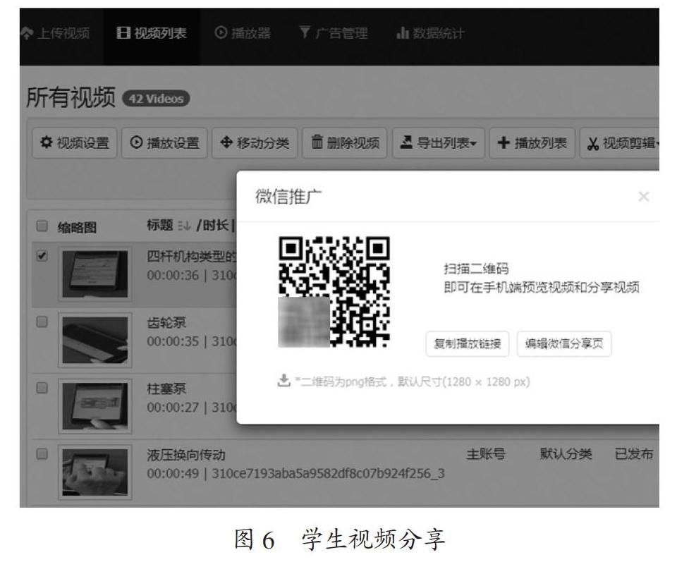Open the 齿轮泵 video thumbnail
This screenshot has width=677, height=562.
pos(95,340)
